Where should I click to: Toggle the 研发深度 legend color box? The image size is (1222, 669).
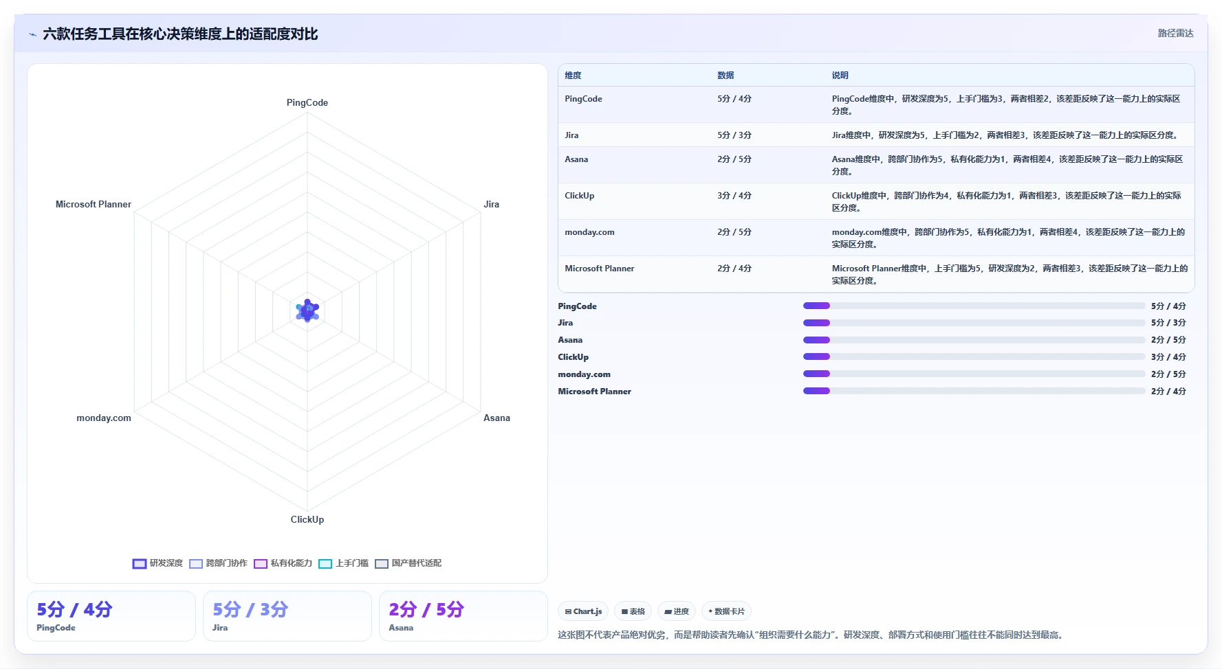(x=140, y=563)
